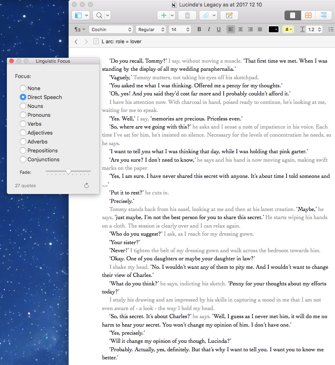The height and width of the screenshot is (365, 335).
Task: Open the font size 14 combo box
Action: click(x=180, y=30)
